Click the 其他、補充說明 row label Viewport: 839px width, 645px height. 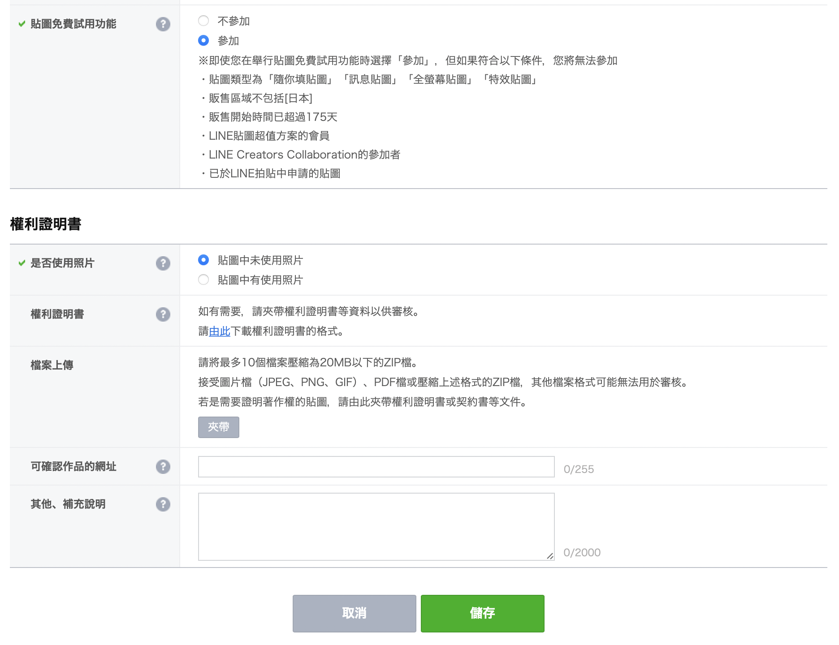tap(68, 504)
